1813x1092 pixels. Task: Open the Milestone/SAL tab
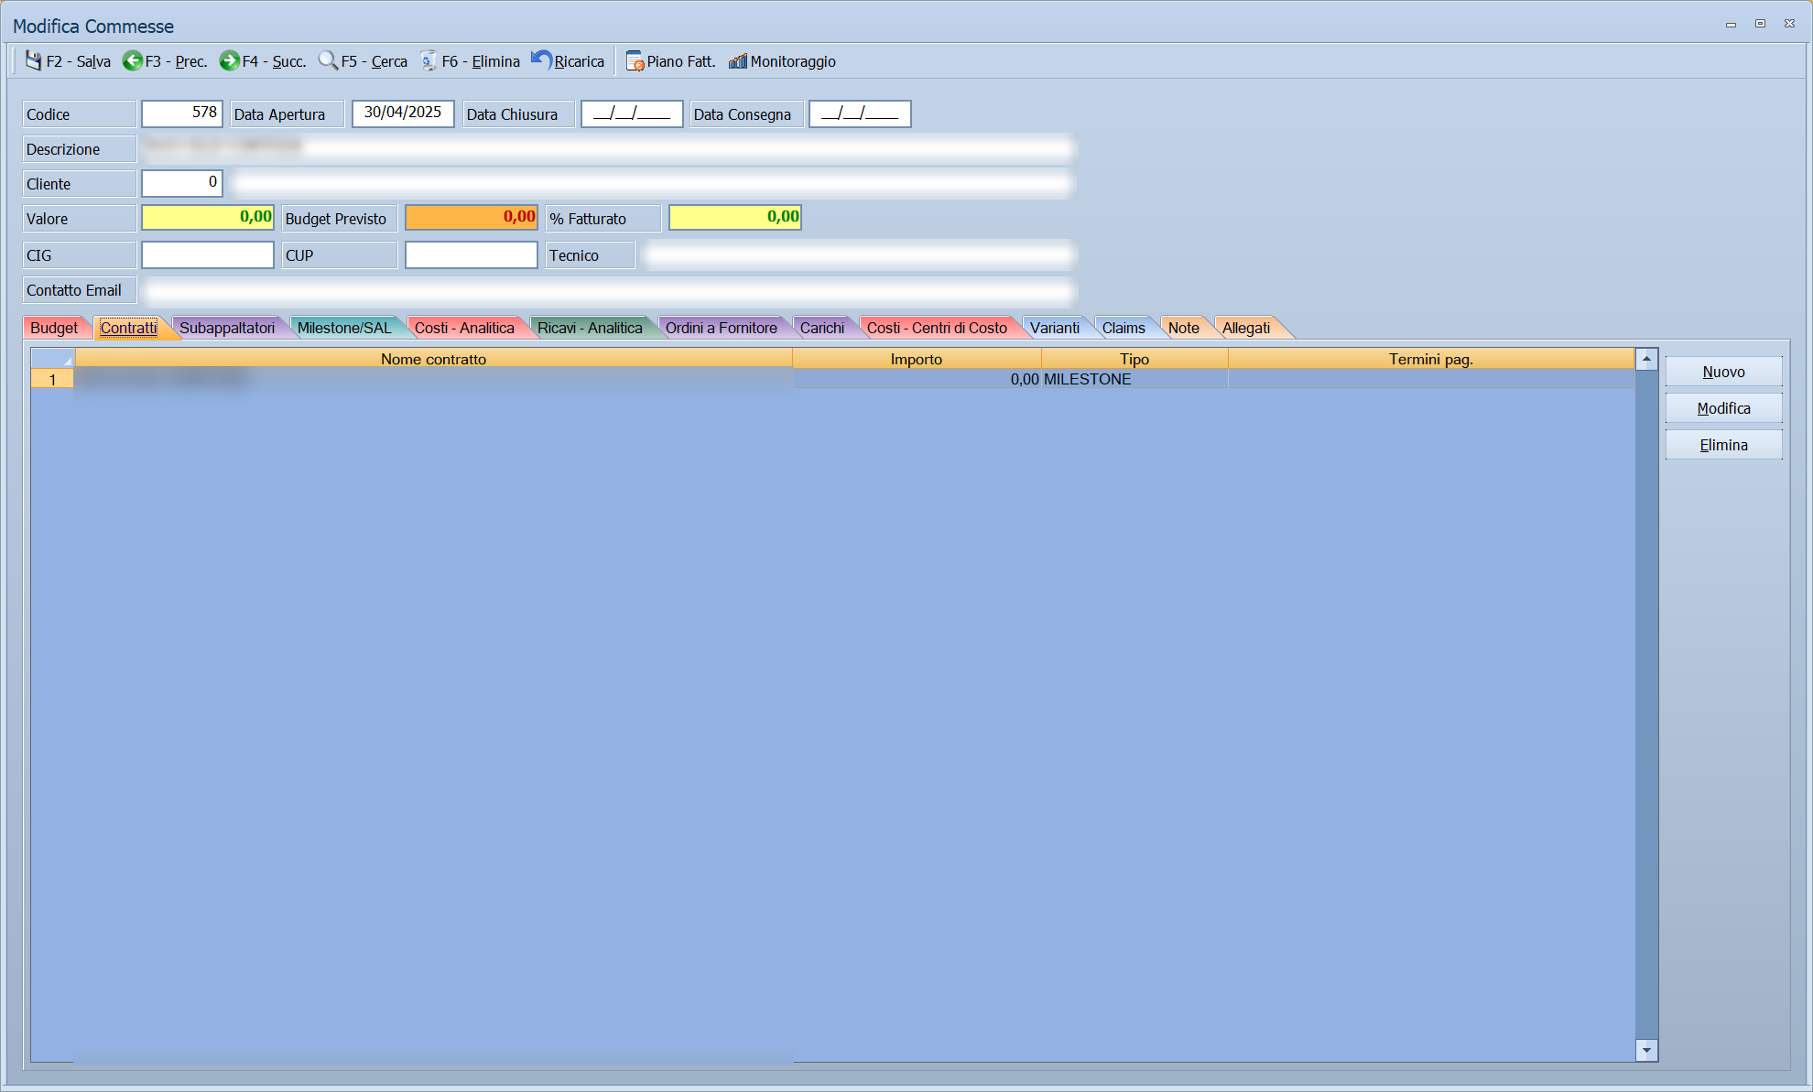344,328
